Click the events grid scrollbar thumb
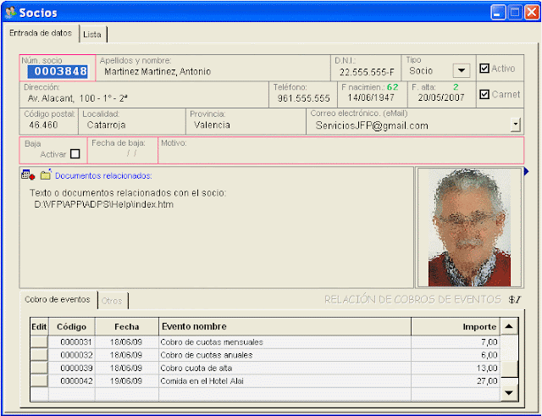The height and width of the screenshot is (416, 542). pyautogui.click(x=509, y=369)
